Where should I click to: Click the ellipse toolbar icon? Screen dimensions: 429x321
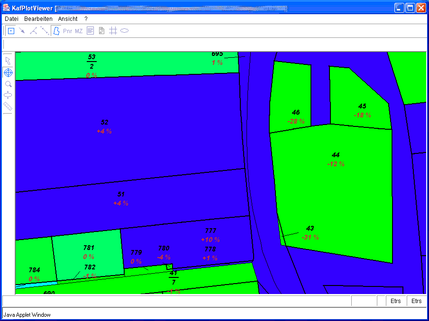point(124,31)
